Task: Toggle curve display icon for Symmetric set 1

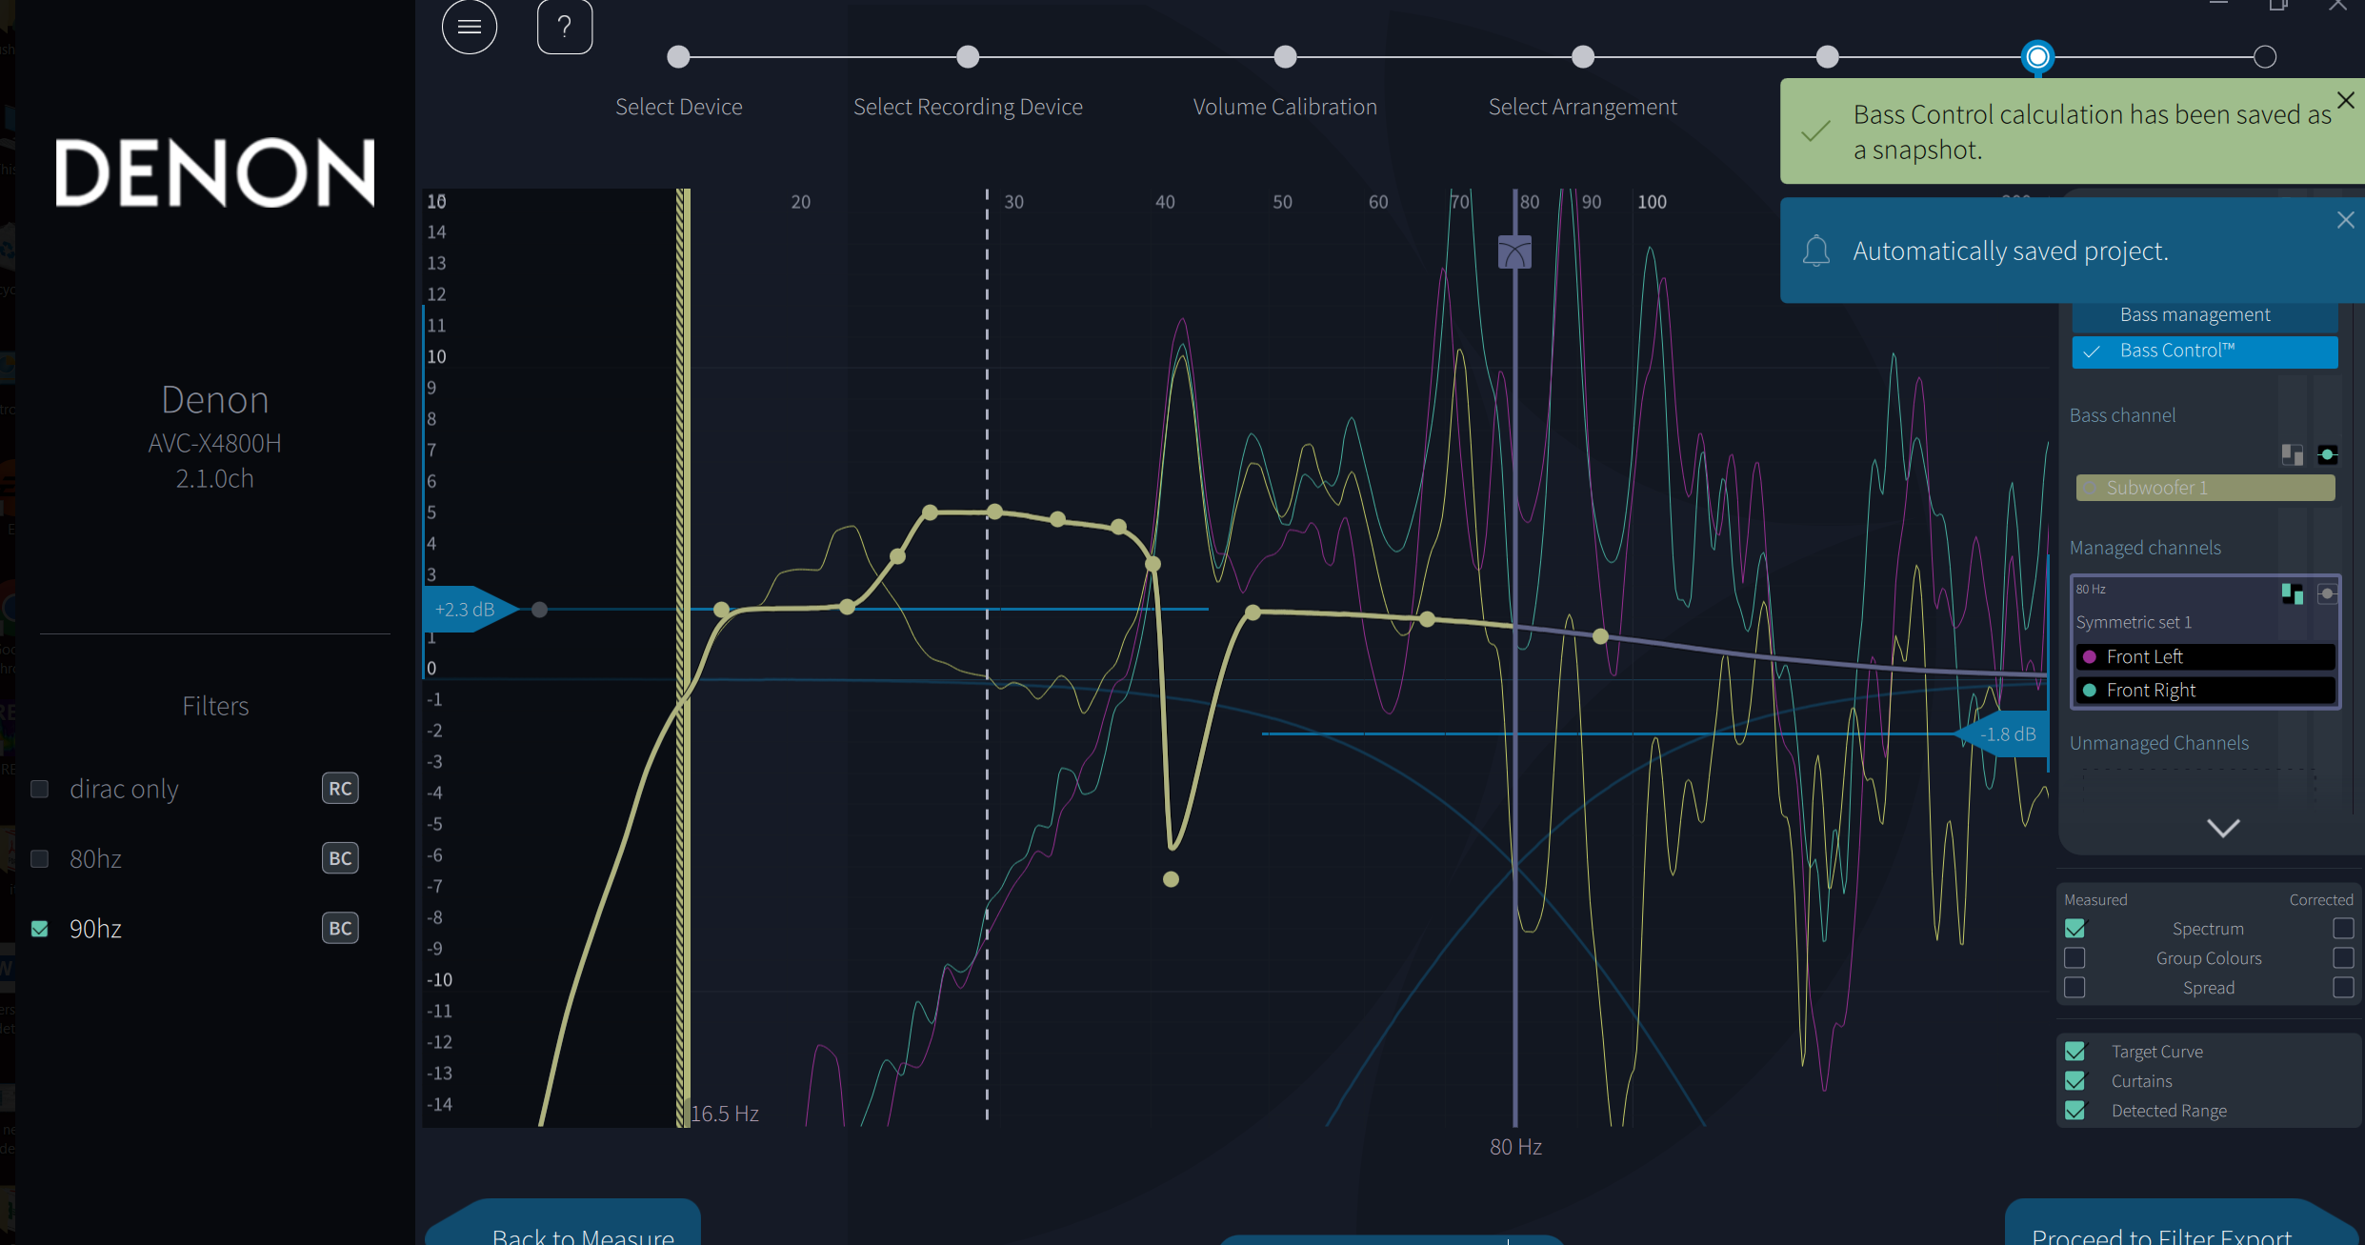Action: pos(2327,593)
